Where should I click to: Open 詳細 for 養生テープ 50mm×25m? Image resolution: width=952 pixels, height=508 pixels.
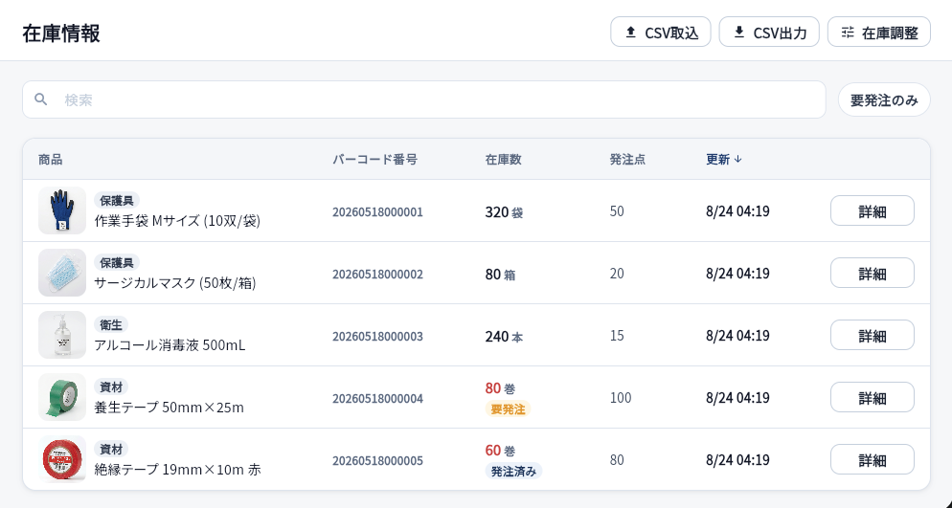pos(873,398)
